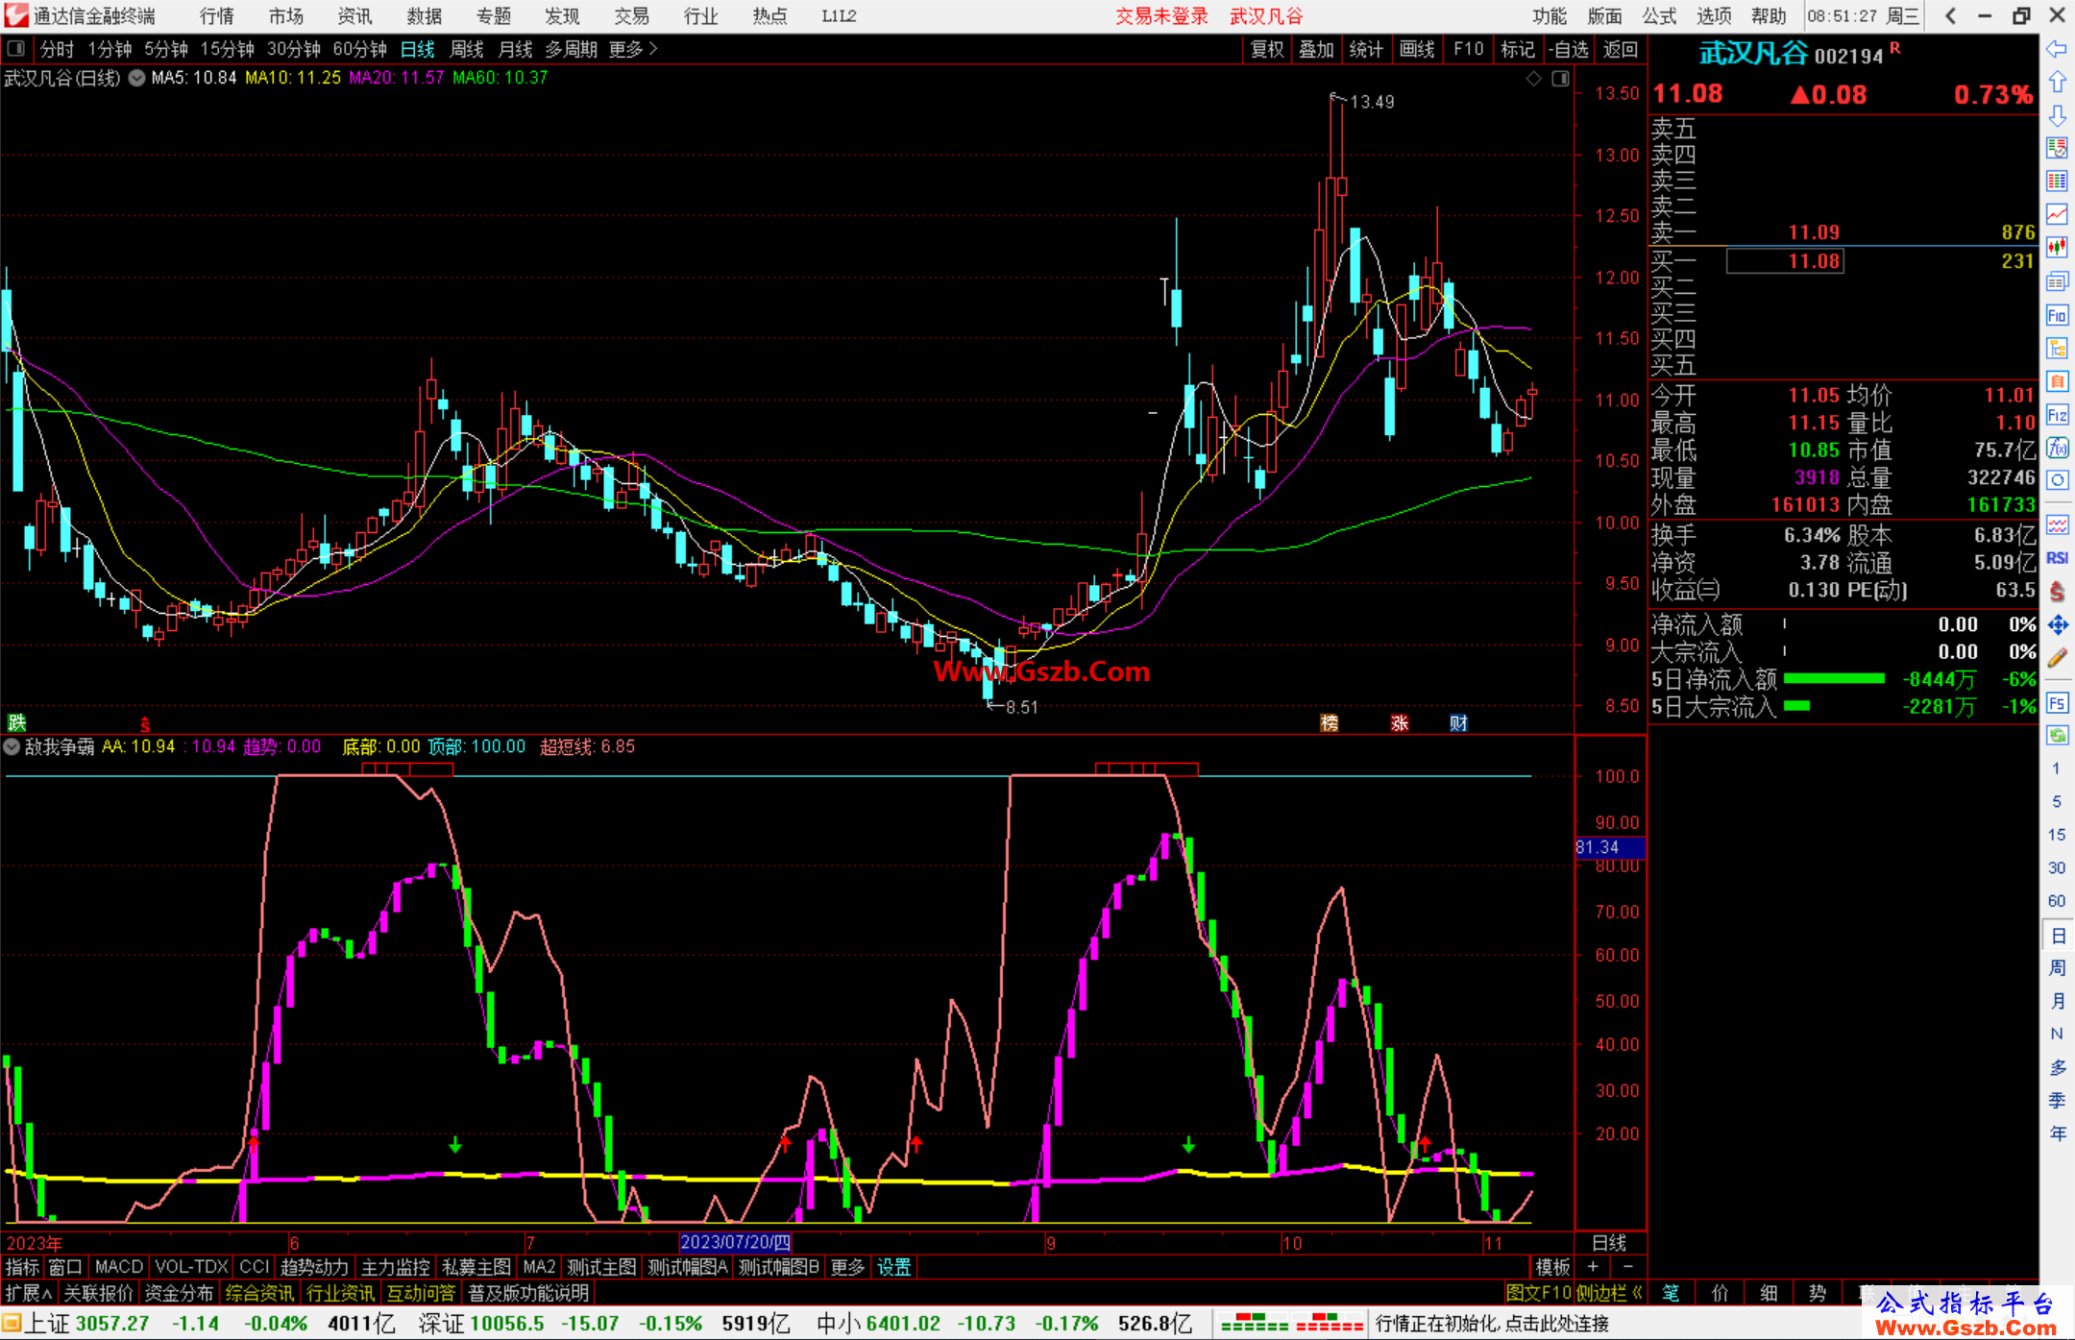The image size is (2075, 1340).
Task: Click the 设置 settings button
Action: pos(893,1267)
